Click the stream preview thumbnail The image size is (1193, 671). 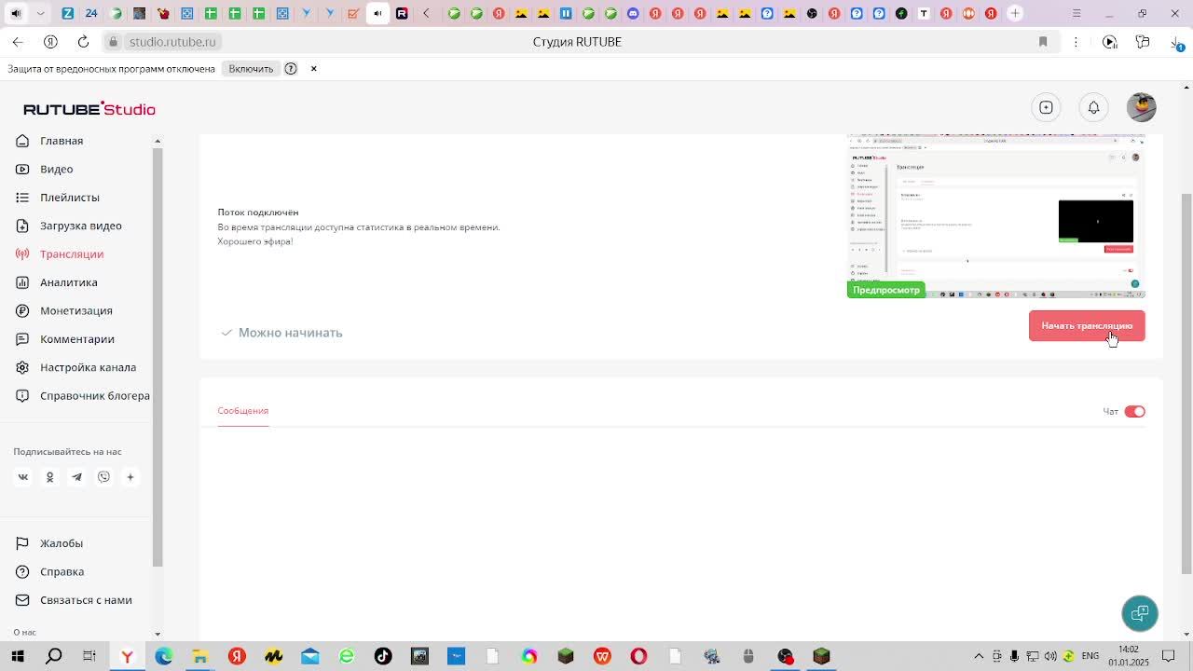pyautogui.click(x=995, y=216)
